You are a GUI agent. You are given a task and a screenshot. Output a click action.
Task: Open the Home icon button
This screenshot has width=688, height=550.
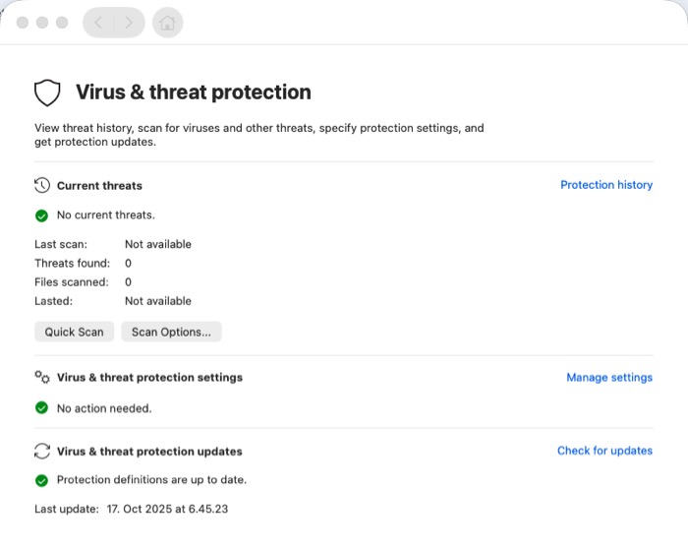[x=167, y=23]
